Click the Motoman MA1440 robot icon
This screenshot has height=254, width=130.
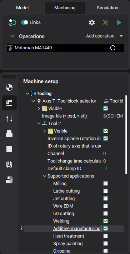pyautogui.click(x=10, y=48)
